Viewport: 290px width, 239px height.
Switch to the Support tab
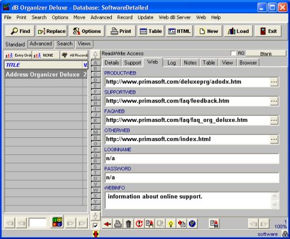click(132, 63)
